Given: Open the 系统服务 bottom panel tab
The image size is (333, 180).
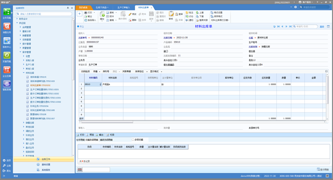Looking at the screenshot, I should pyautogui.click(x=44, y=170).
